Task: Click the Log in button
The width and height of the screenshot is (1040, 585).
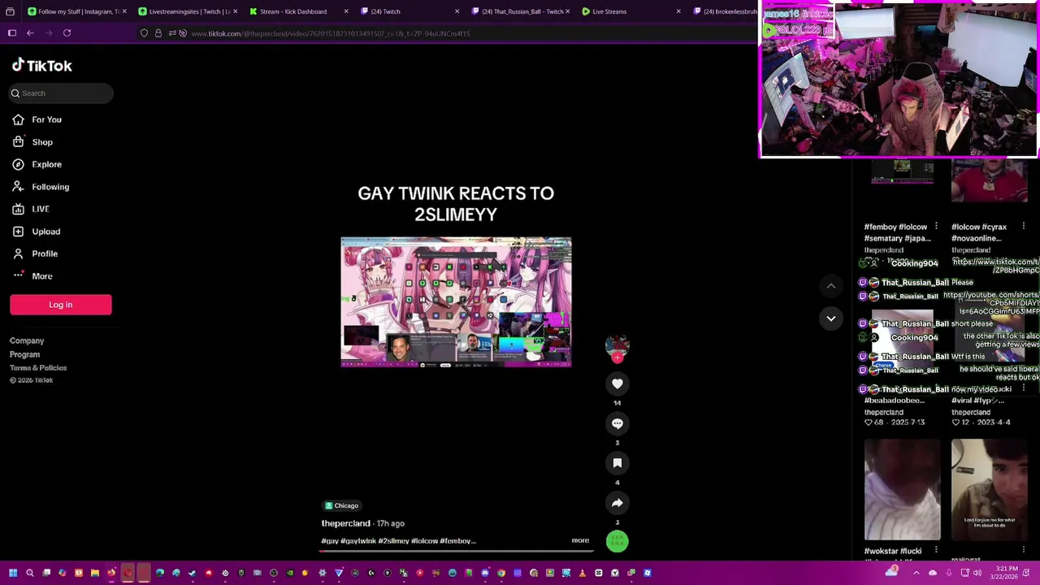Action: (61, 305)
